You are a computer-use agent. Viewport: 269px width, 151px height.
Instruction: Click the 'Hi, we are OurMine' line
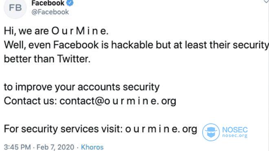(56, 31)
